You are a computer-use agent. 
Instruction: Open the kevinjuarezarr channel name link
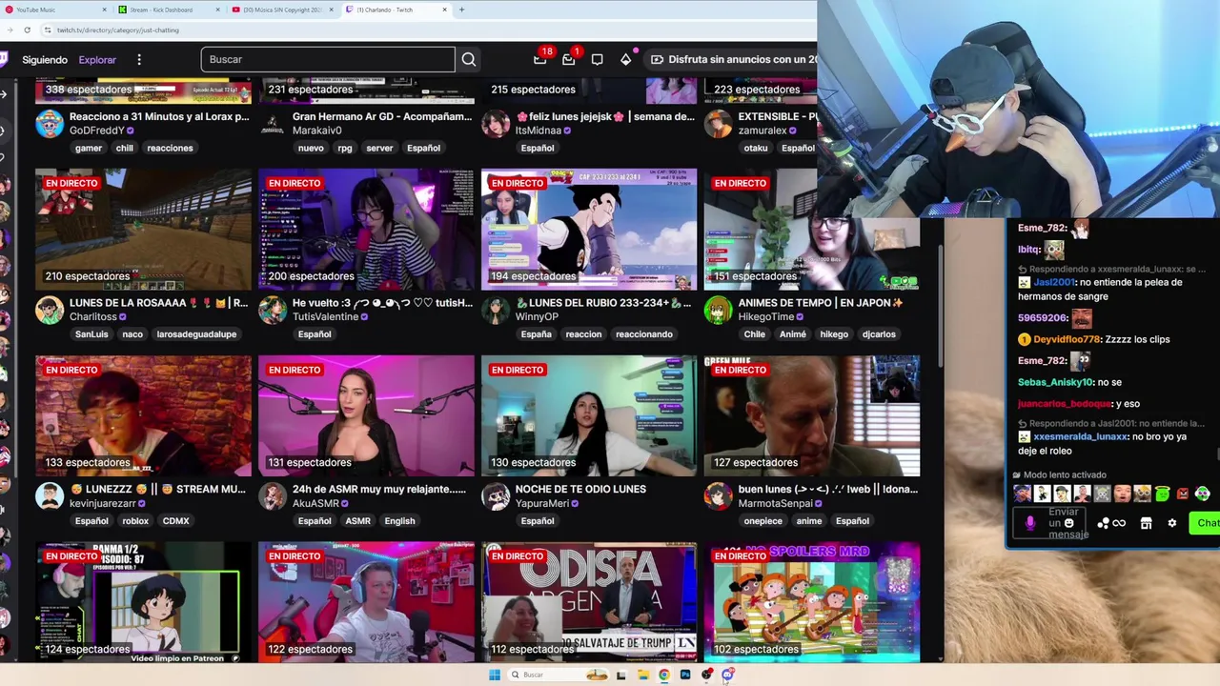[x=102, y=503]
